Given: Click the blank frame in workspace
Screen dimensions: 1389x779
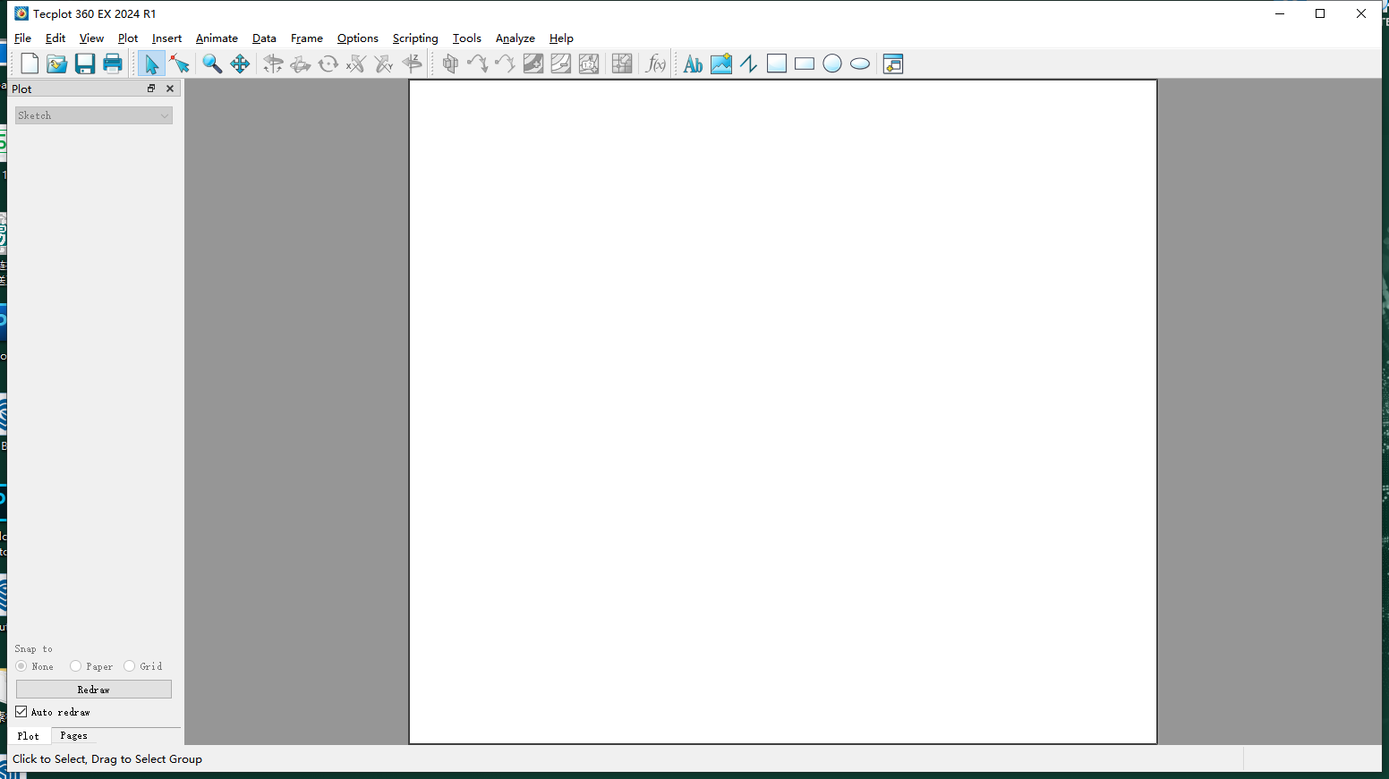Looking at the screenshot, I should click(x=783, y=411).
